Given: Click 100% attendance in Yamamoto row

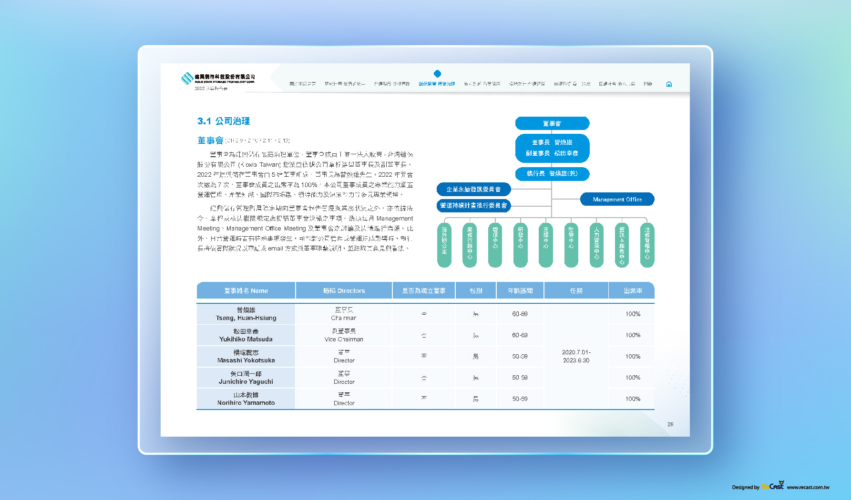Looking at the screenshot, I should coord(633,399).
